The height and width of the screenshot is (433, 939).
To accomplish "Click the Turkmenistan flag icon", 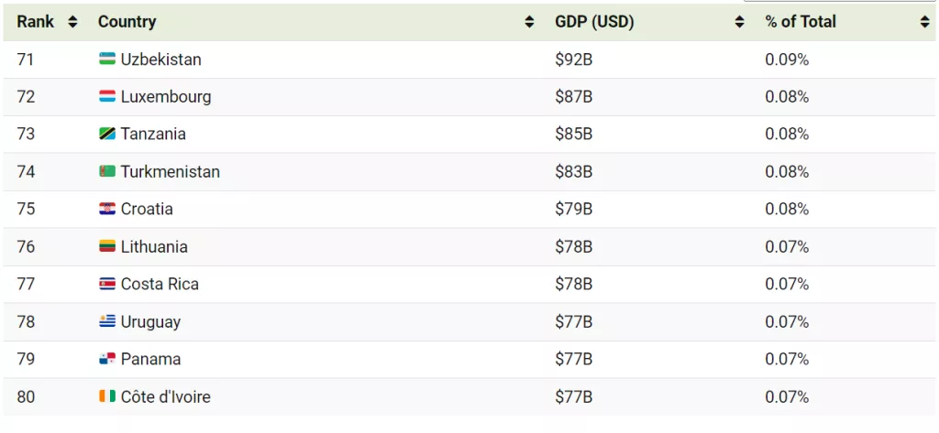I will point(107,172).
